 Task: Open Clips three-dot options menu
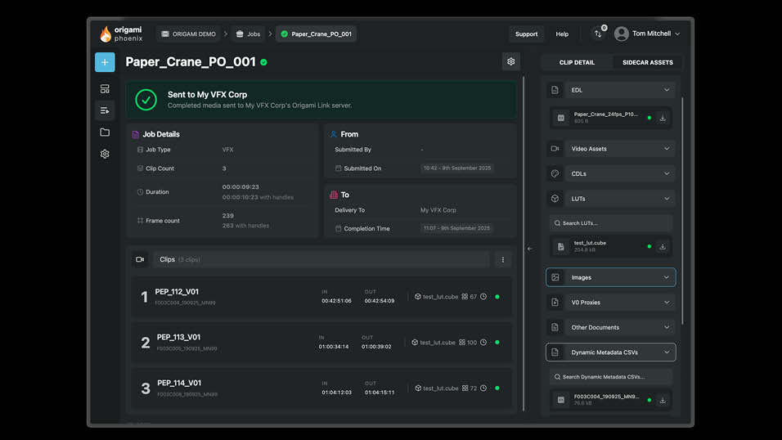[503, 259]
